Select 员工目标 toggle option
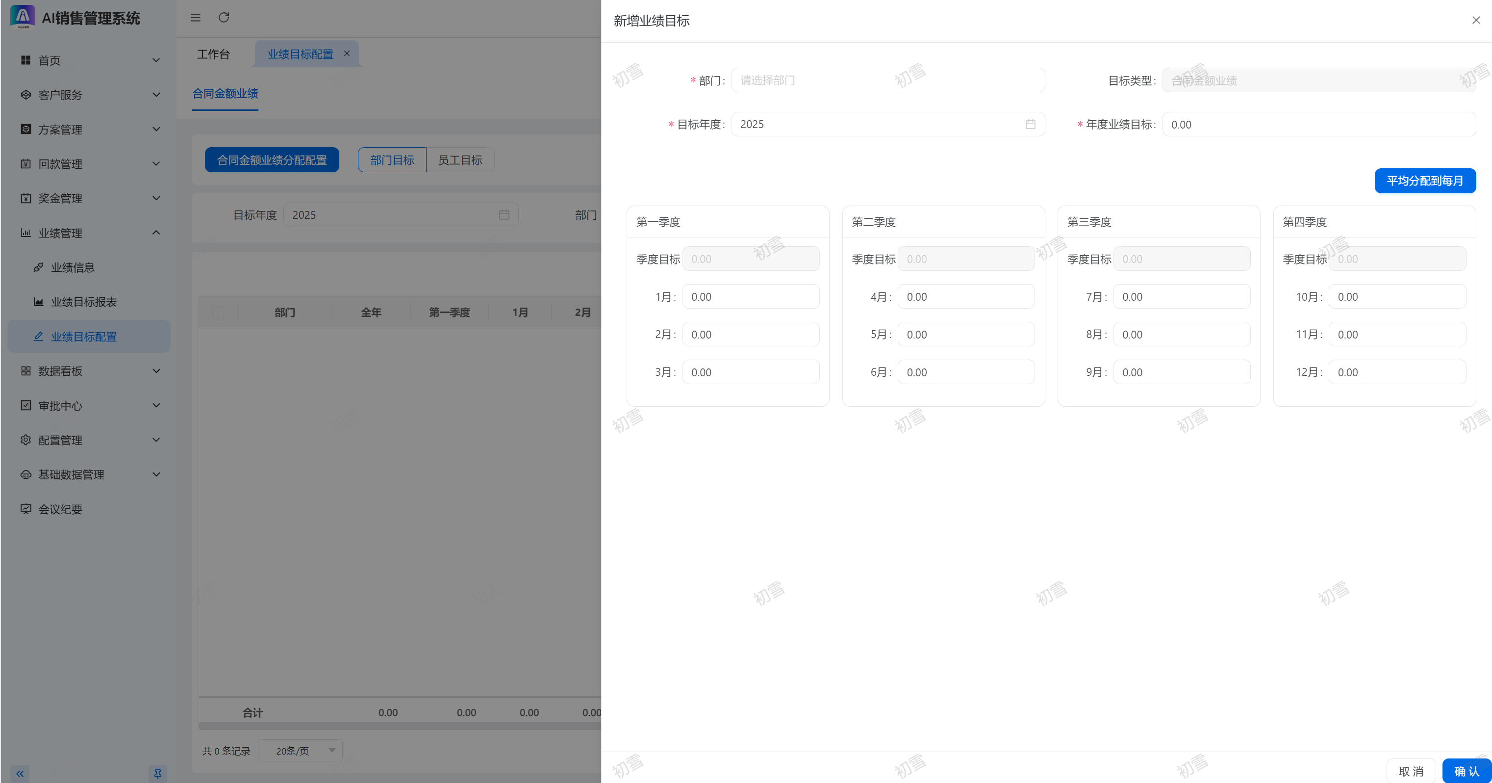This screenshot has height=783, width=1492. click(x=460, y=160)
